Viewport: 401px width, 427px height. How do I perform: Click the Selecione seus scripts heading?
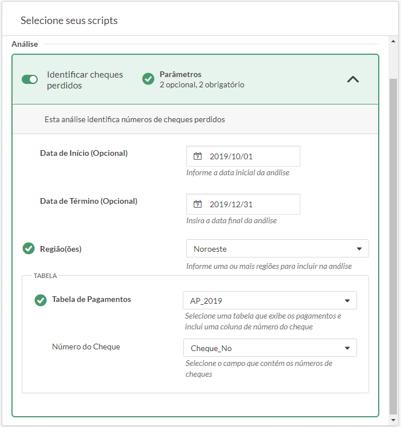[69, 20]
